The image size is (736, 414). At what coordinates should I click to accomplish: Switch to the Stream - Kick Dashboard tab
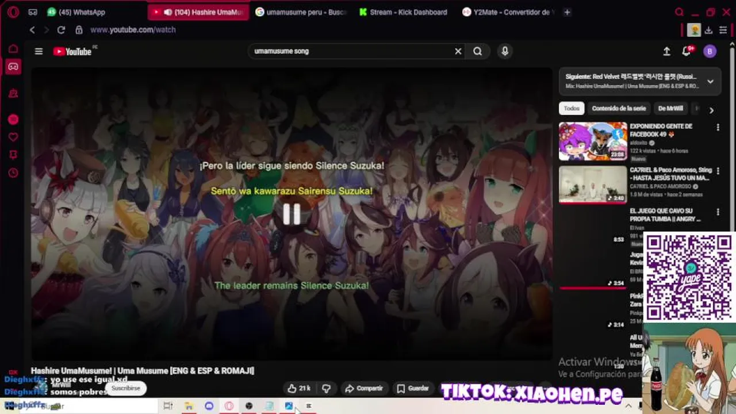coord(402,12)
